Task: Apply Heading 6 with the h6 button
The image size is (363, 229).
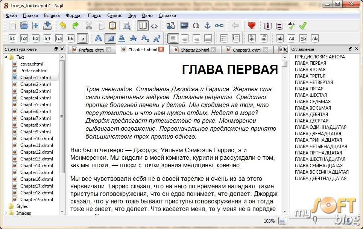Action: pyautogui.click(x=71, y=38)
